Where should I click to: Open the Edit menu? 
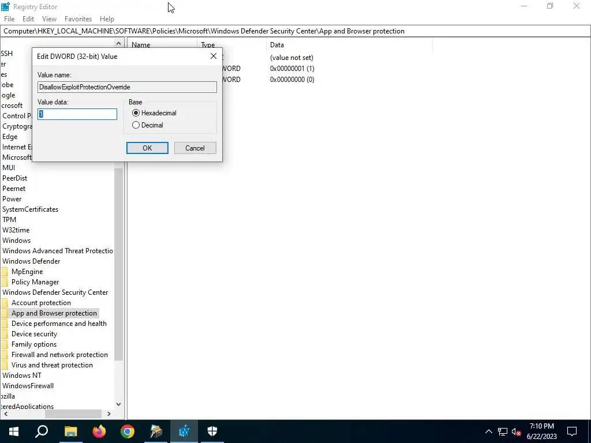pyautogui.click(x=28, y=19)
